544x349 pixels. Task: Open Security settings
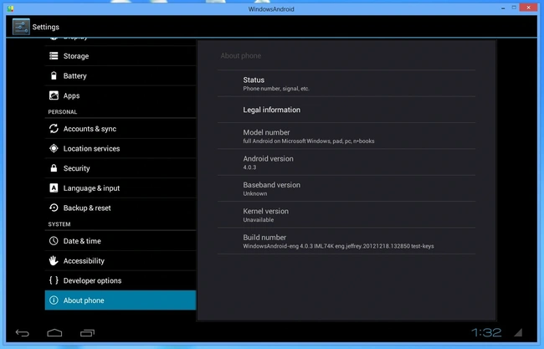(121, 168)
